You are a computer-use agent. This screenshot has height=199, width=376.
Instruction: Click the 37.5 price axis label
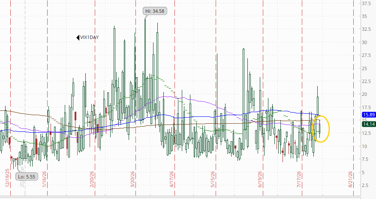coord(367,3)
